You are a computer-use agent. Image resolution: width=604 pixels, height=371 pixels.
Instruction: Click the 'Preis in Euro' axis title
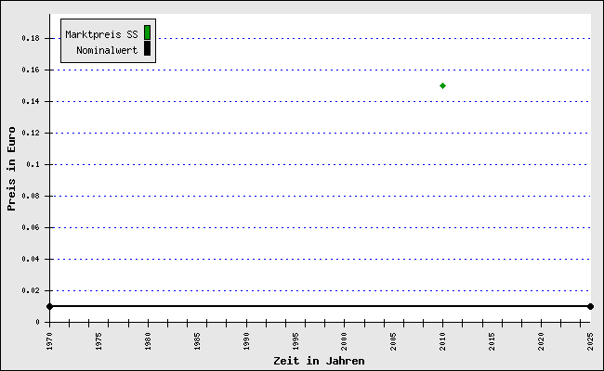(x=11, y=169)
